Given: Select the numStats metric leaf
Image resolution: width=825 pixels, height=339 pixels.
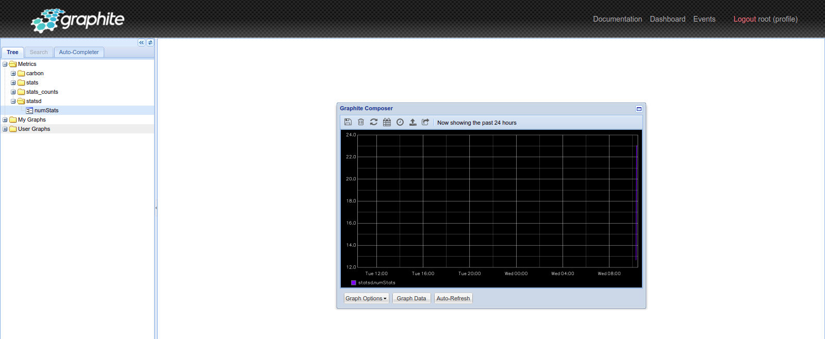Looking at the screenshot, I should coord(46,110).
